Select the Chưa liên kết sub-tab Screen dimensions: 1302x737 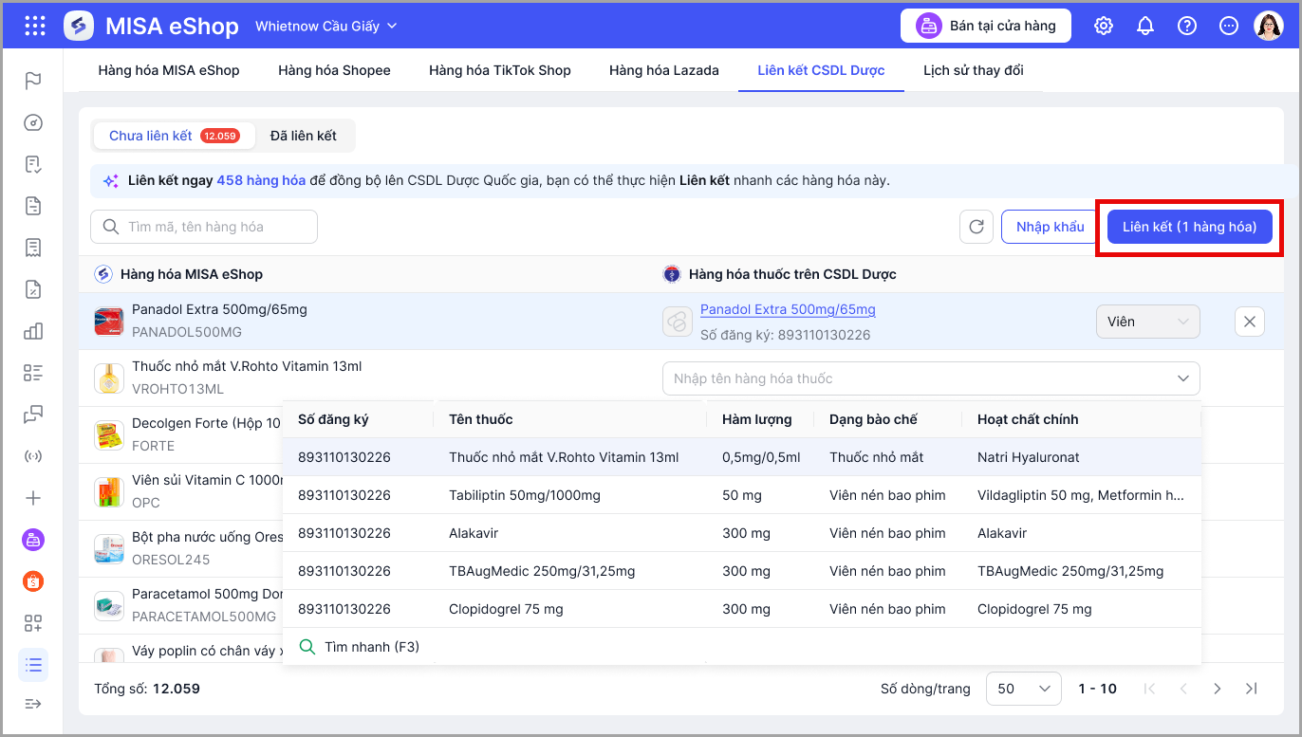pos(174,136)
